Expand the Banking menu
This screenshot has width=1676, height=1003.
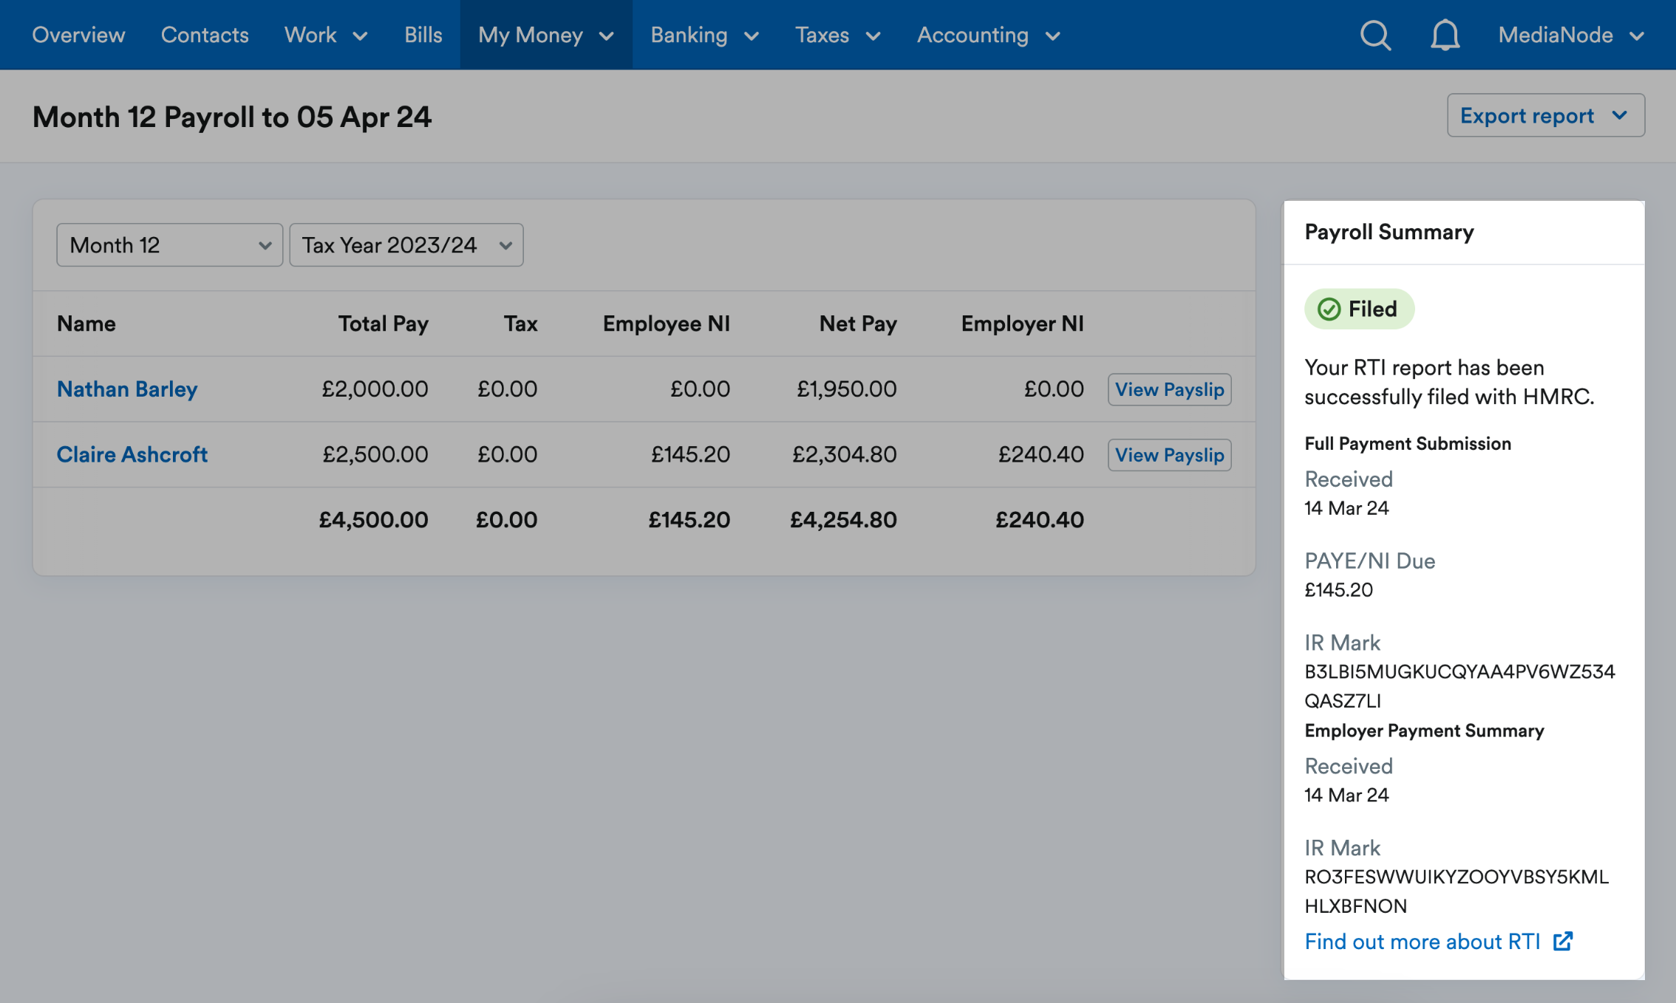pos(705,35)
